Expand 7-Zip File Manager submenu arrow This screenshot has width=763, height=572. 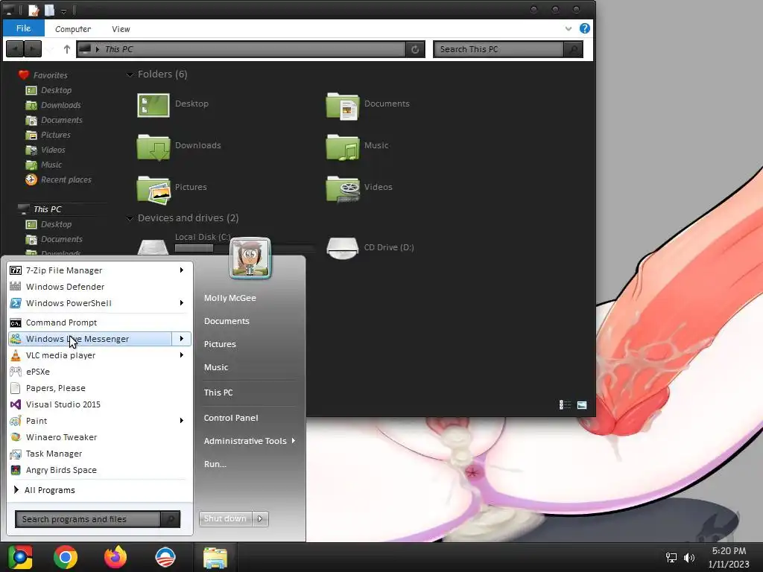pyautogui.click(x=182, y=270)
